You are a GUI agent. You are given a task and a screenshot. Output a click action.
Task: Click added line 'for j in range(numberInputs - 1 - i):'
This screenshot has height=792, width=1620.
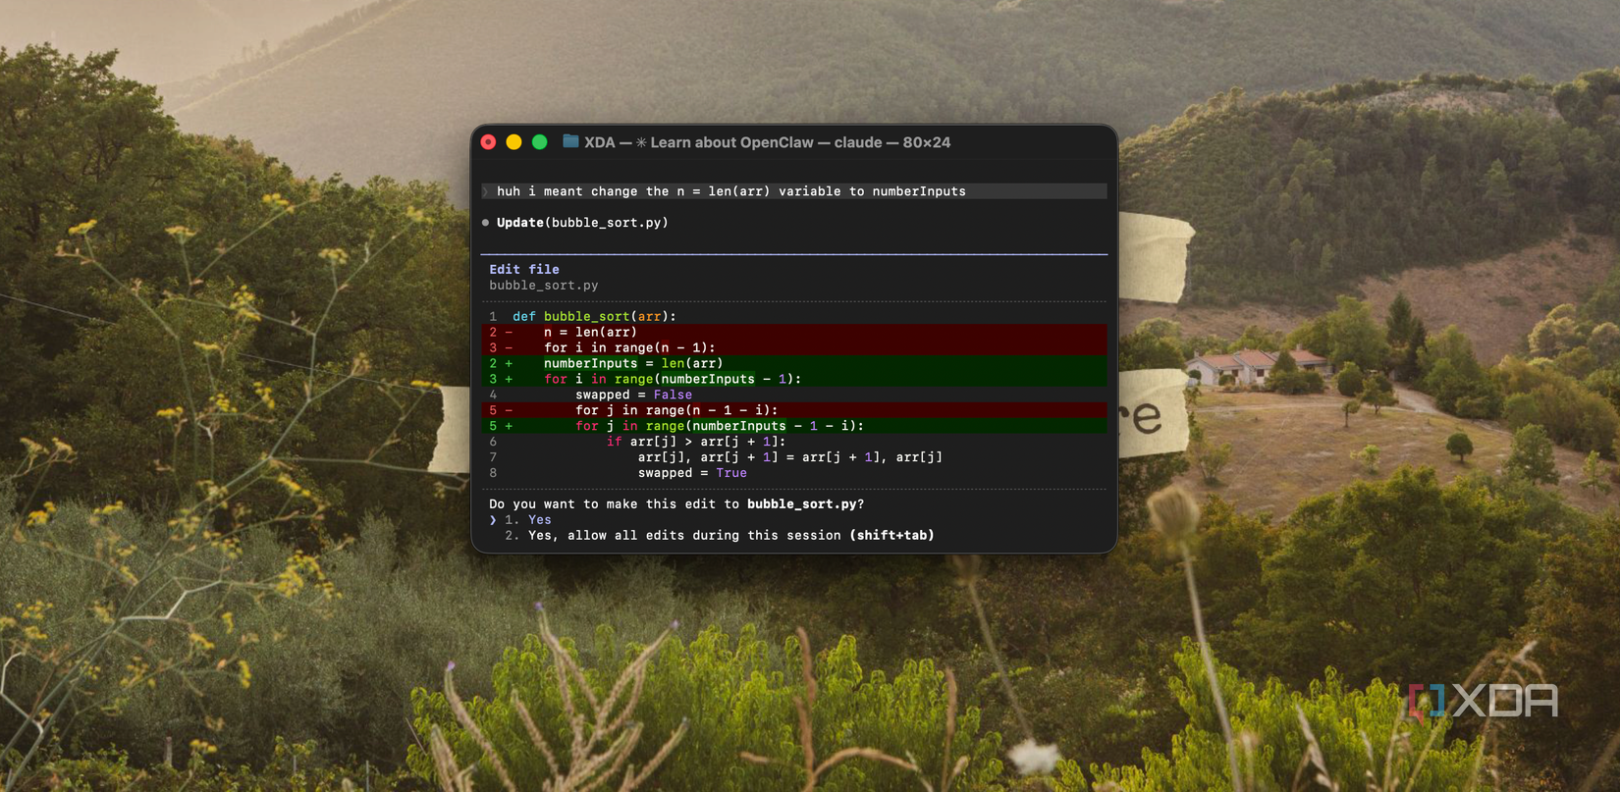(x=794, y=426)
